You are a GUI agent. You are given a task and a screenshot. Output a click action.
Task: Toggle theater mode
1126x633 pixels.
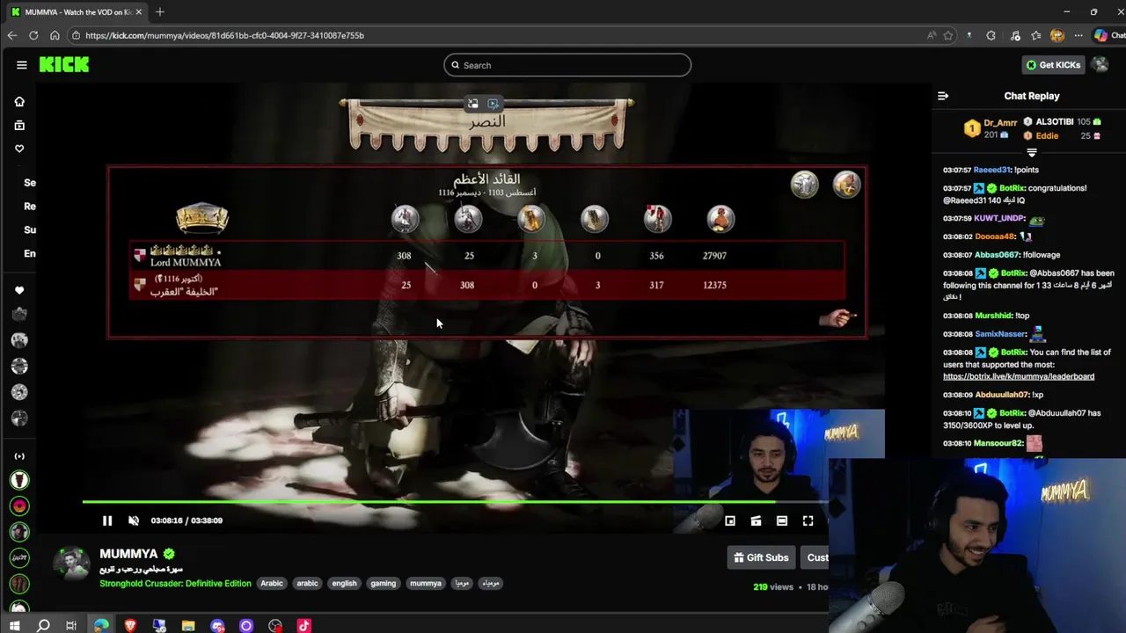click(782, 520)
